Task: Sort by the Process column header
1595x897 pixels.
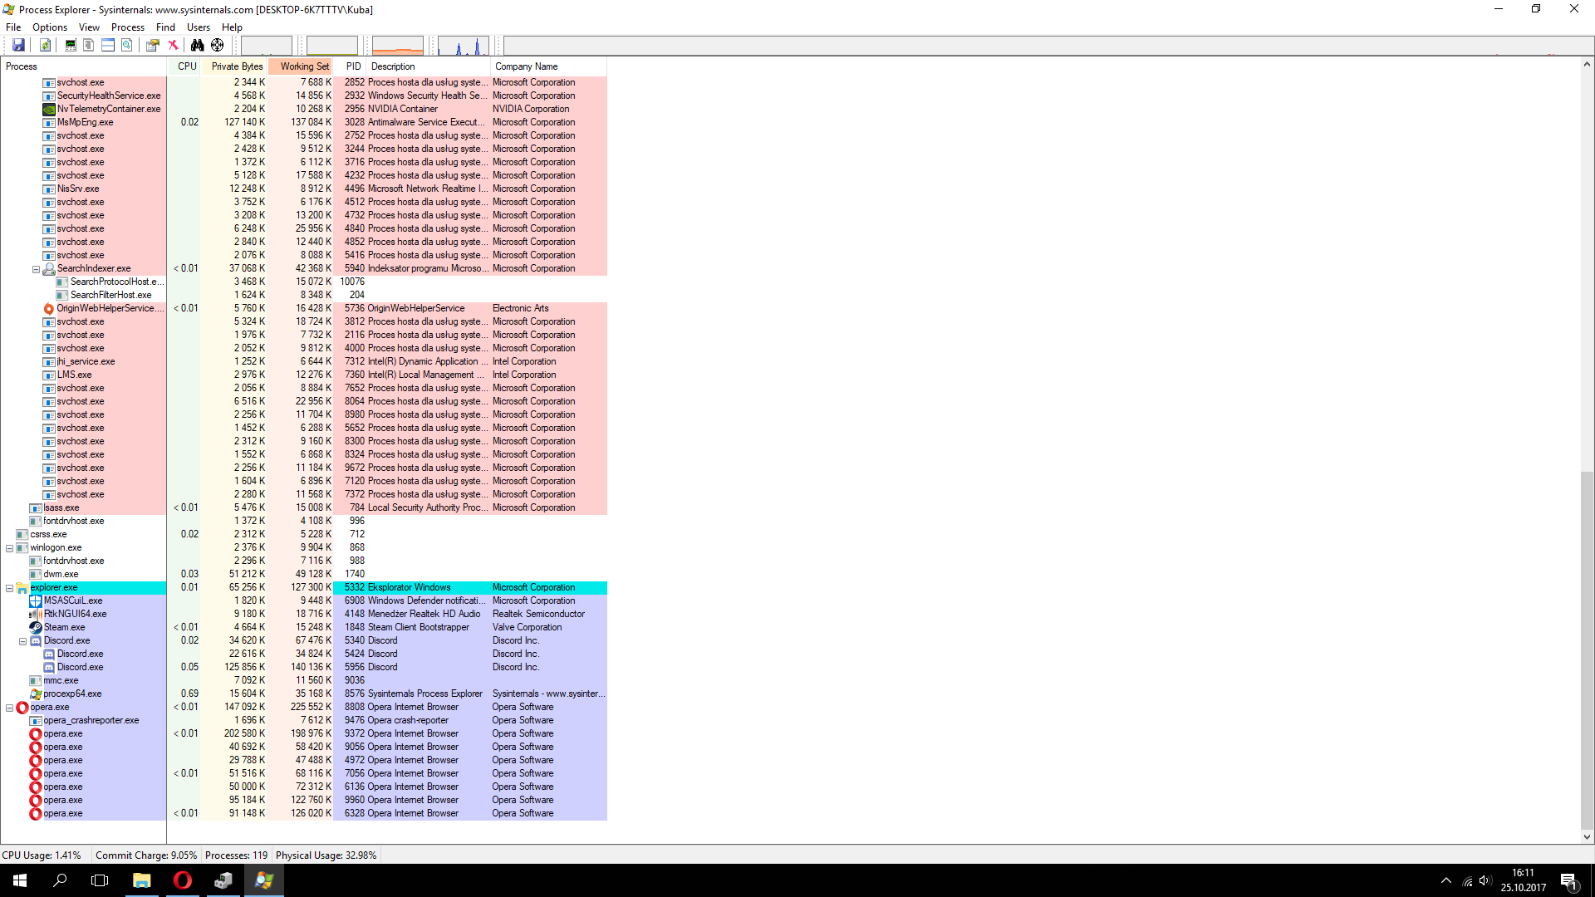Action: pyautogui.click(x=84, y=66)
